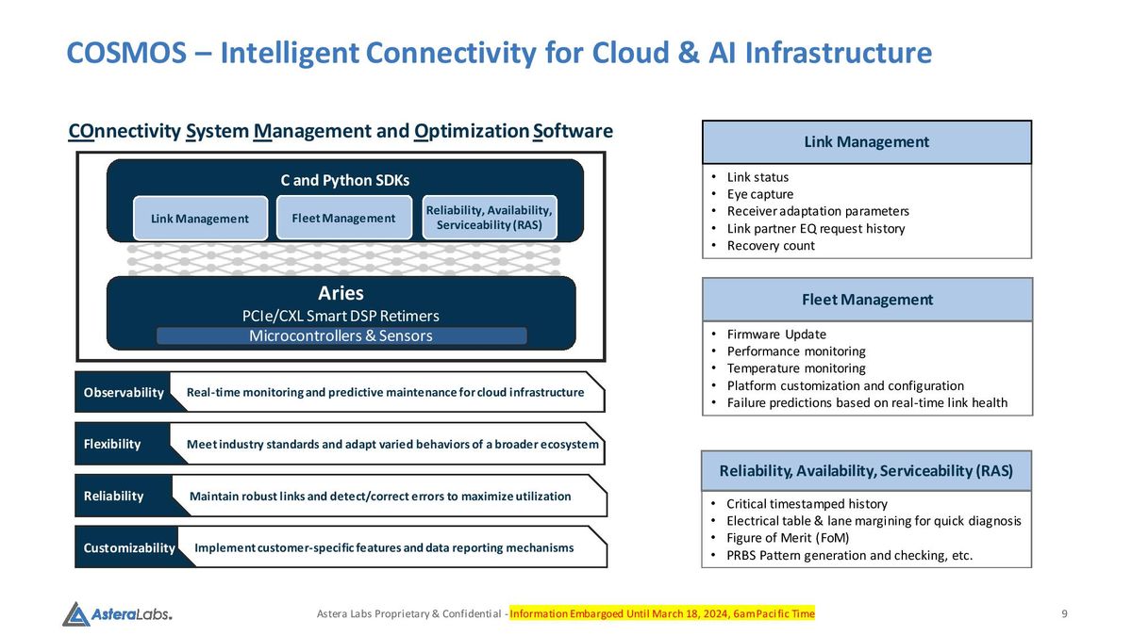The image size is (1132, 636).
Task: Click the Reliability label beside 'Maintain robust links'
Action: pyautogui.click(x=114, y=496)
